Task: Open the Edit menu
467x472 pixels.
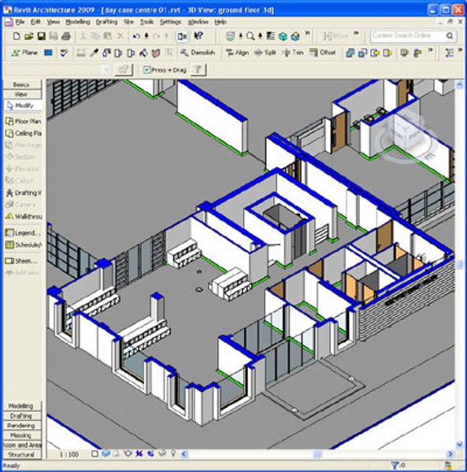Action: tap(35, 22)
